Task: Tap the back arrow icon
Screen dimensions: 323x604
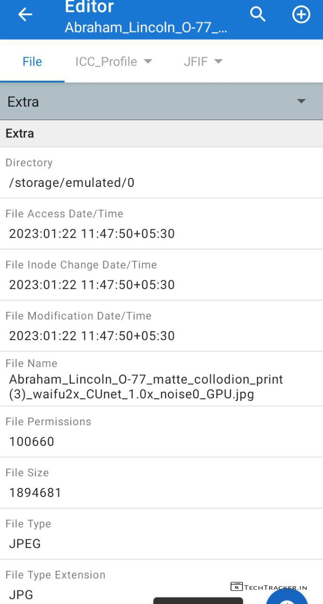Action: [x=25, y=15]
